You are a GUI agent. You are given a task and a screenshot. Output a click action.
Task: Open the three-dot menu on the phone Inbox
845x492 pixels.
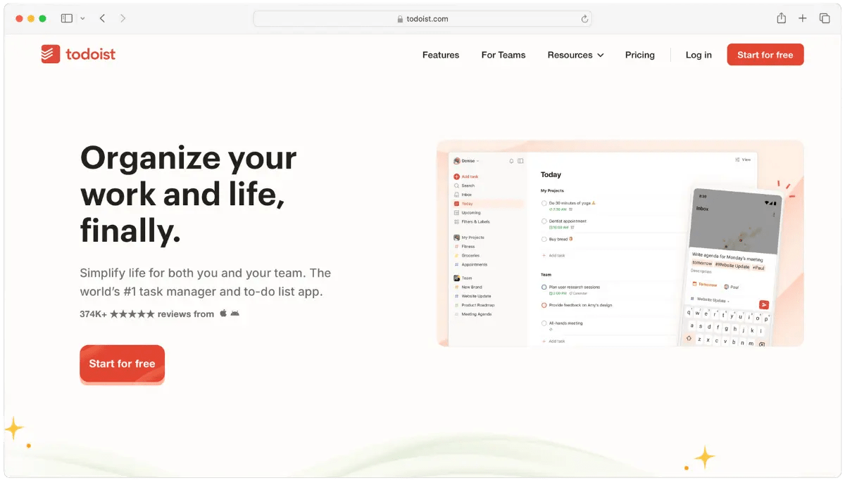click(774, 214)
